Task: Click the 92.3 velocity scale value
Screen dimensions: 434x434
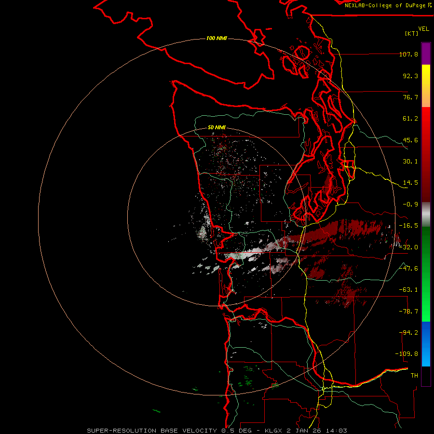Action: 410,76
